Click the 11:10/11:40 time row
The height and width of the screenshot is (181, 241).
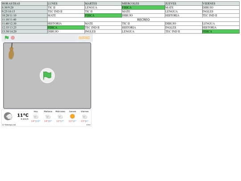pos(25,20)
